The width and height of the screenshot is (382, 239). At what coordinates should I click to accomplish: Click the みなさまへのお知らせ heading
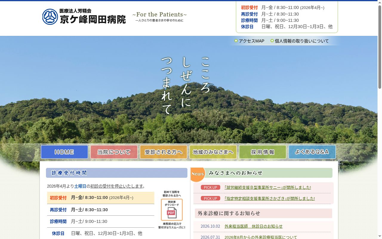pyautogui.click(x=235, y=173)
